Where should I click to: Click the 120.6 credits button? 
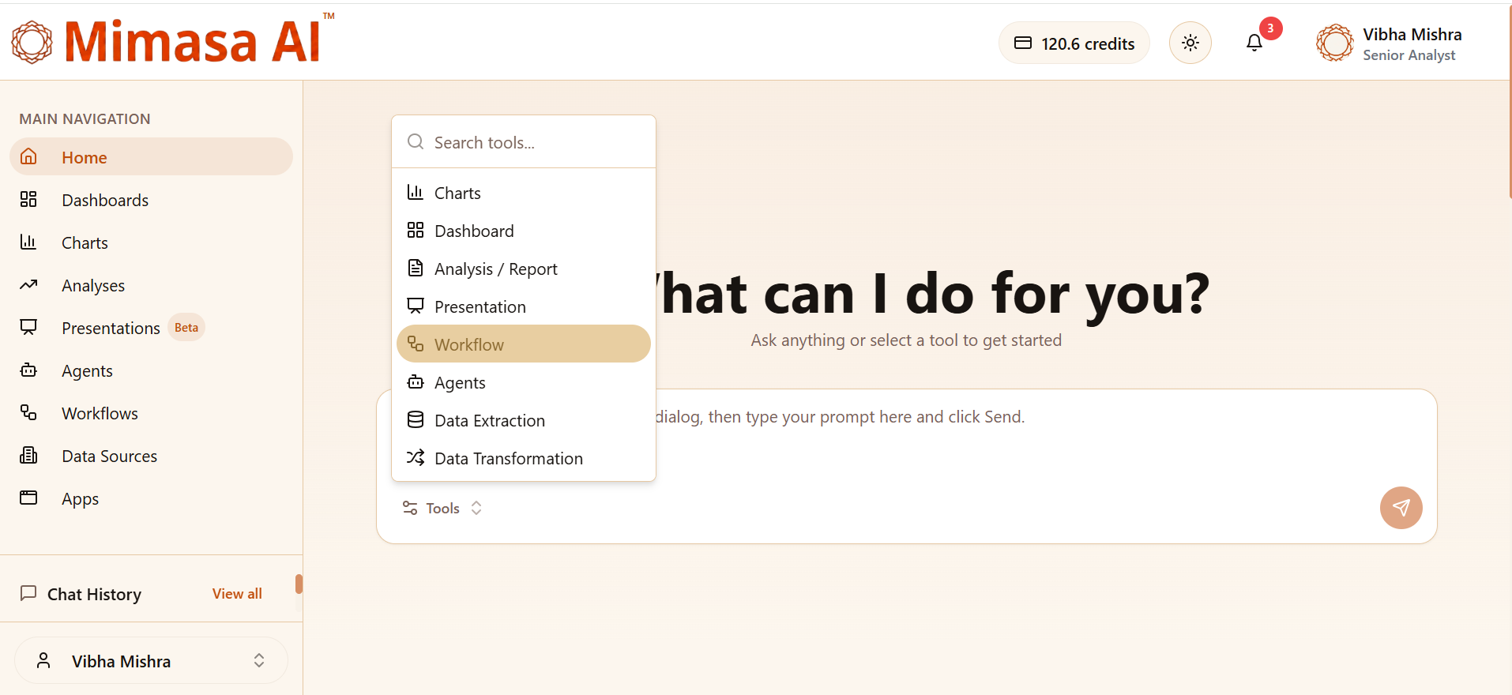tap(1074, 43)
